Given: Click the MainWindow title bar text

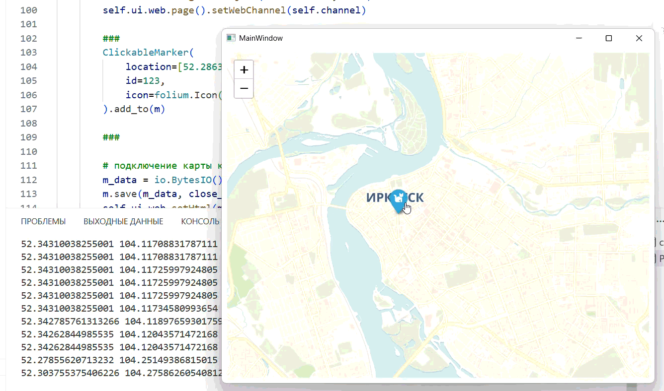Looking at the screenshot, I should click(x=260, y=38).
